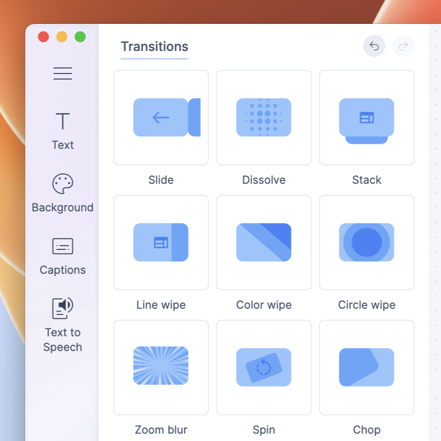
Task: Click the 'Dissolve' label text
Action: [x=264, y=180]
